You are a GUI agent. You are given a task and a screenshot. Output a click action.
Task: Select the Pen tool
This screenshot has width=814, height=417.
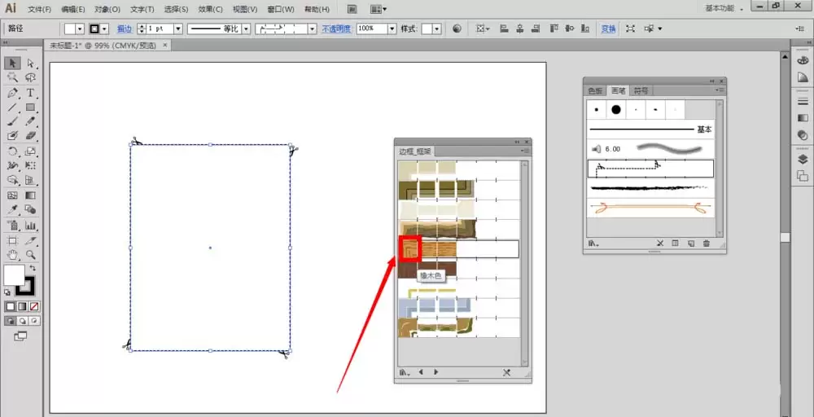pyautogui.click(x=12, y=92)
